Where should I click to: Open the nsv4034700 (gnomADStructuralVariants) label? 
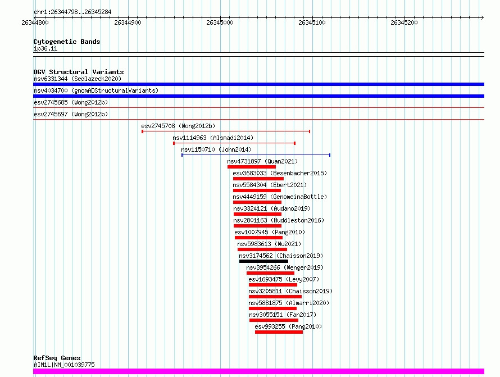(96, 90)
